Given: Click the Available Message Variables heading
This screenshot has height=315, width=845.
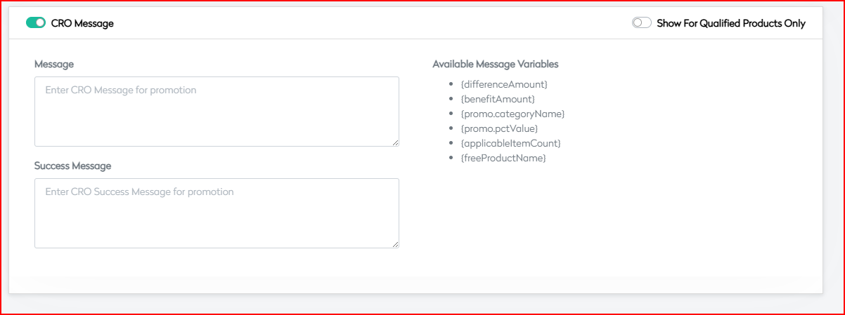Looking at the screenshot, I should coord(495,64).
